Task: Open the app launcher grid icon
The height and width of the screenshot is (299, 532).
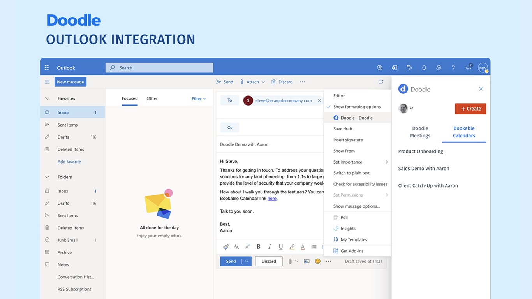Action: click(47, 68)
